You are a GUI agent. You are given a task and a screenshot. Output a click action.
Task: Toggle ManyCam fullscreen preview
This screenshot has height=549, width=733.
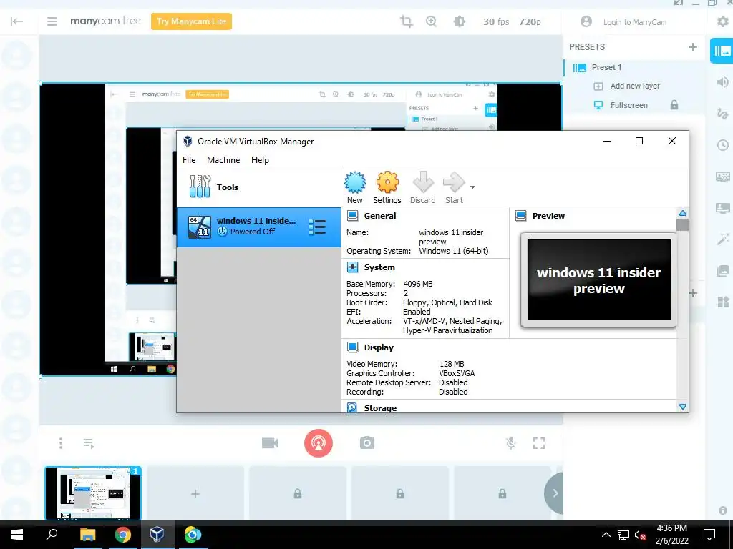tap(539, 443)
